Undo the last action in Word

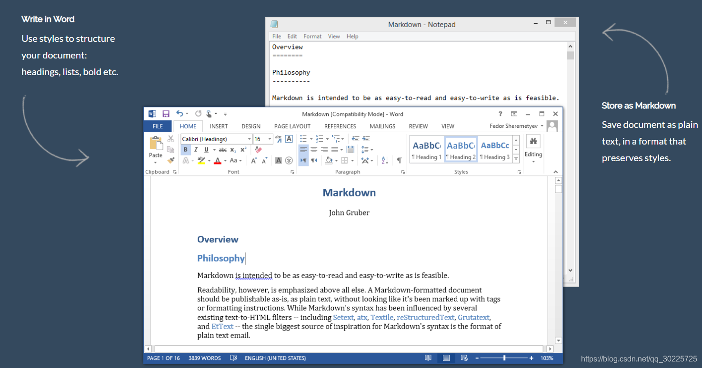pos(180,114)
